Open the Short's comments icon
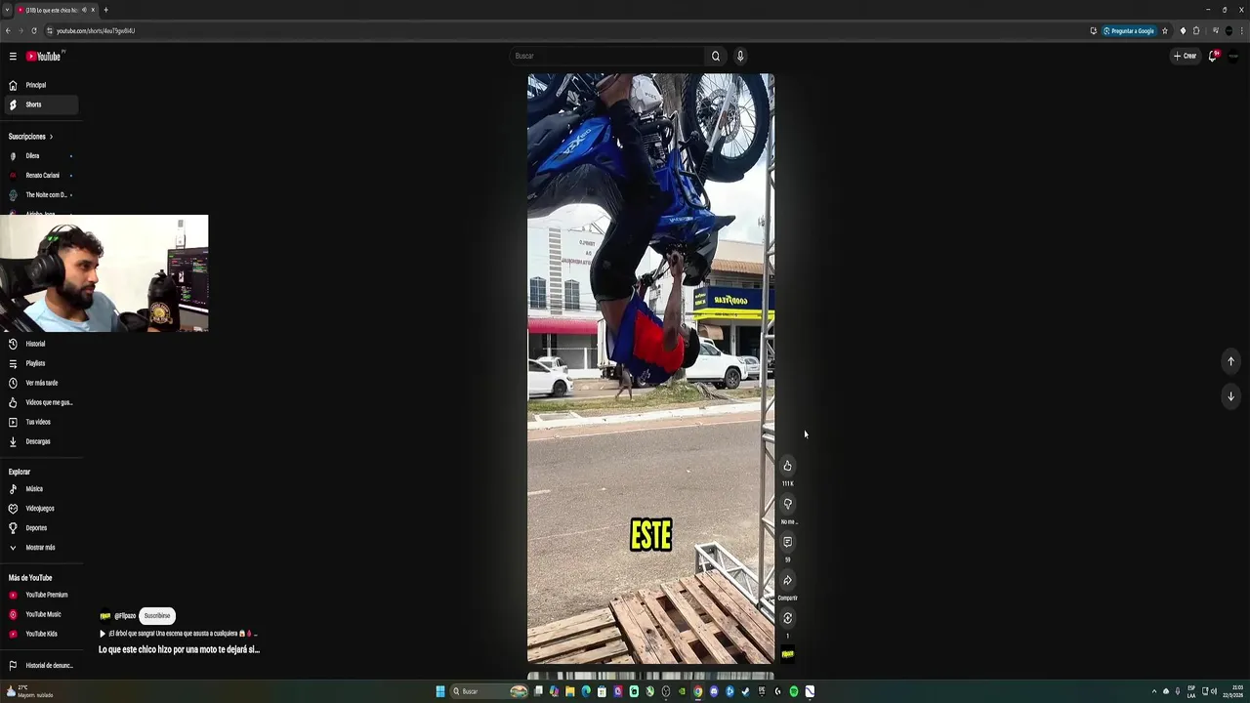Screen dimensions: 1250x703 tap(788, 542)
